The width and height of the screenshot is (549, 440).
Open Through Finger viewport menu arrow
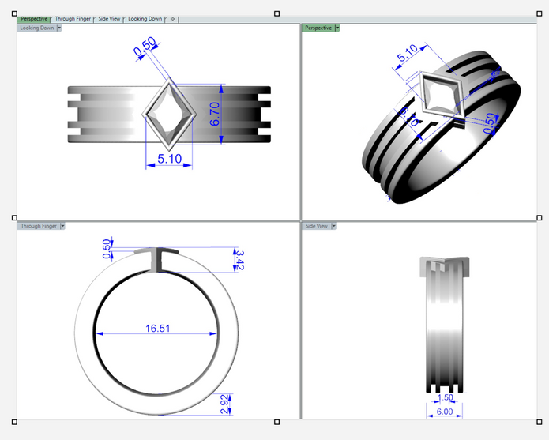(x=62, y=226)
